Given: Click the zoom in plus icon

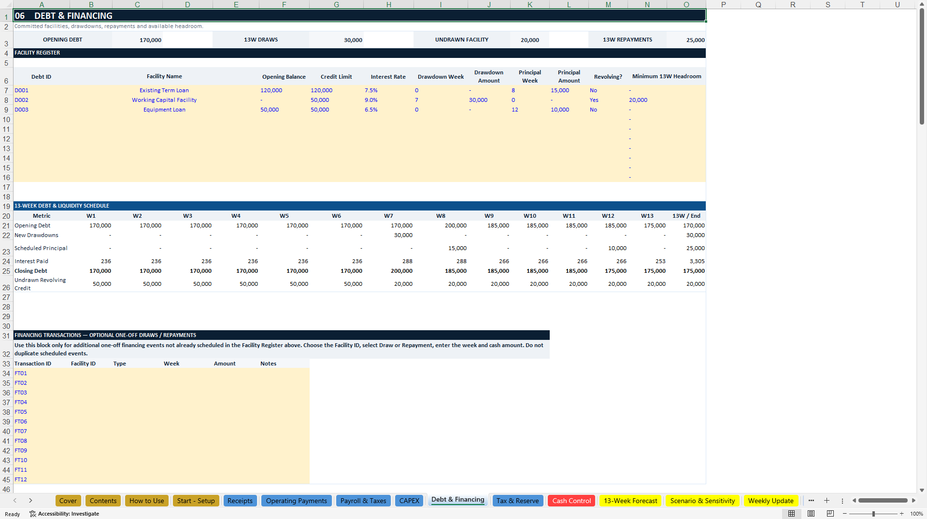Looking at the screenshot, I should pos(901,514).
